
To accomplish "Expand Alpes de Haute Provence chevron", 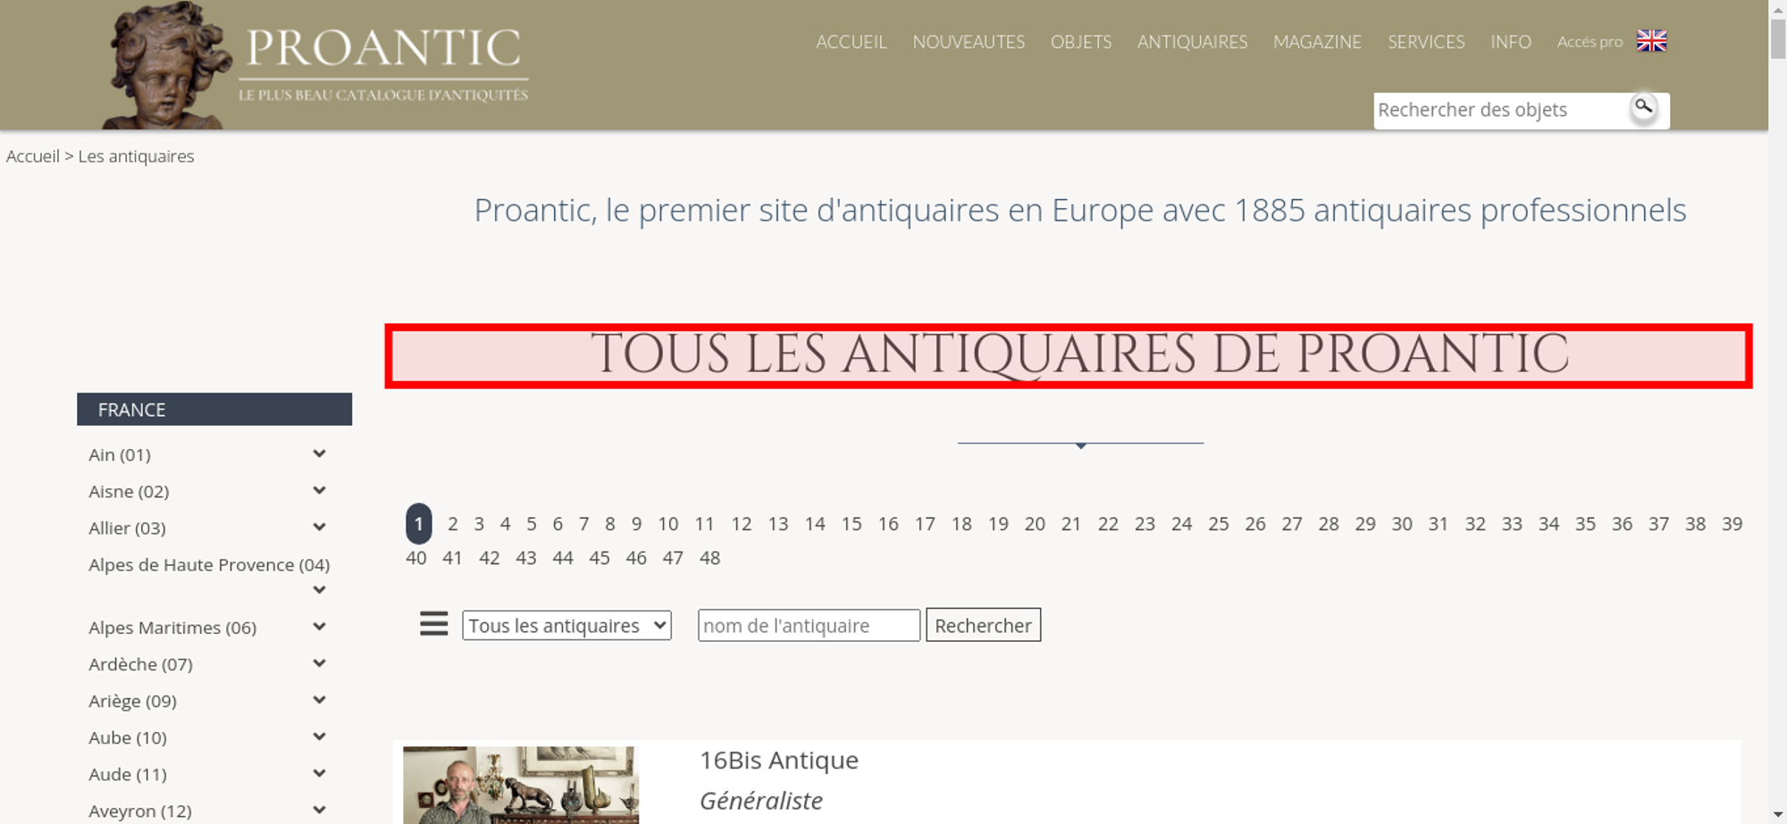I will pos(319,590).
